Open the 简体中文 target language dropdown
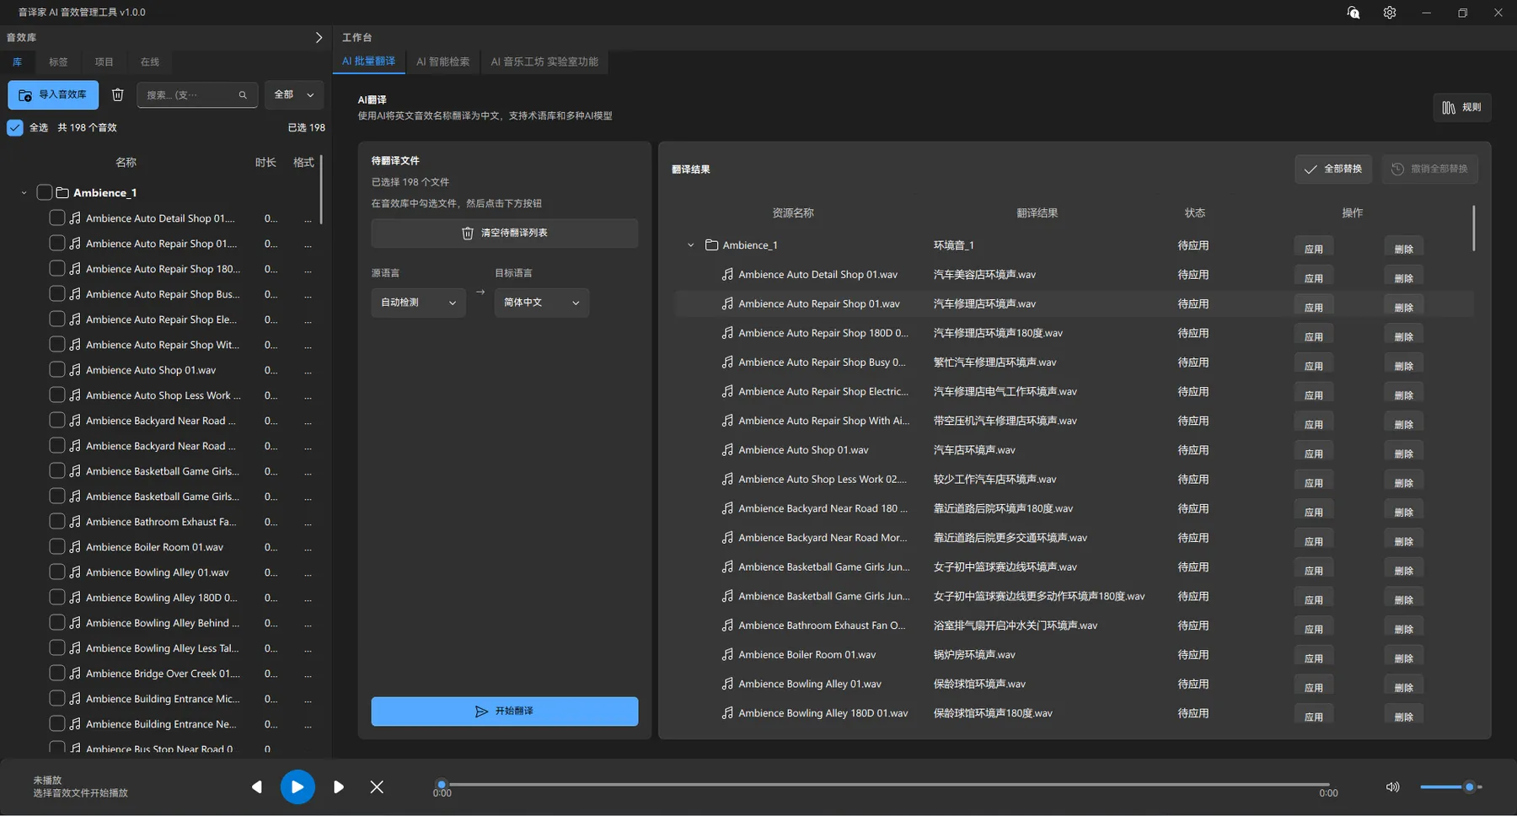The width and height of the screenshot is (1517, 816). click(x=541, y=303)
